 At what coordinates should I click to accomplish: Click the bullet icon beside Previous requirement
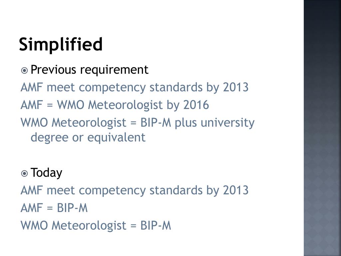click(24, 71)
